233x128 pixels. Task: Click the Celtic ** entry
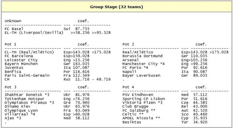click(133, 114)
